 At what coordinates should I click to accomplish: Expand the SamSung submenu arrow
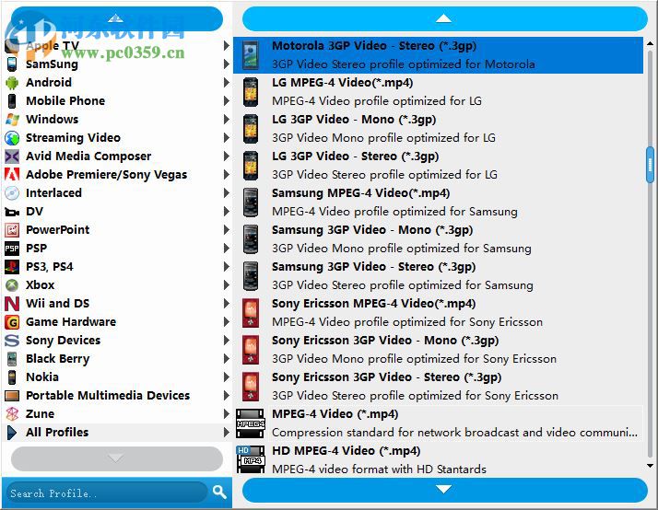pos(226,64)
